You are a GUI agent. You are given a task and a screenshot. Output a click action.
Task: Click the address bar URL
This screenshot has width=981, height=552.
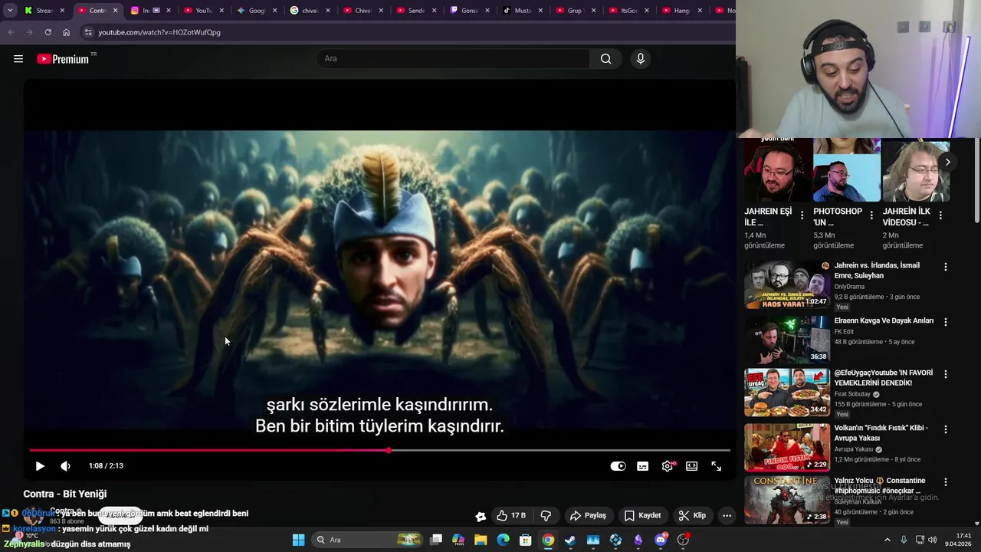point(159,32)
